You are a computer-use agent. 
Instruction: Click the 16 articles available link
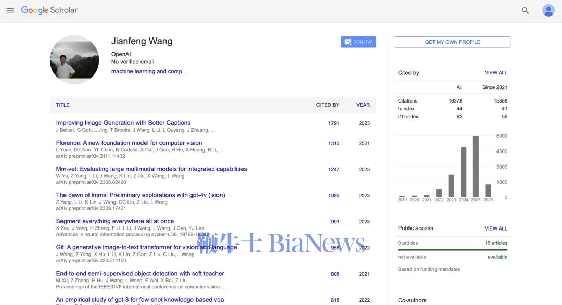pos(496,243)
